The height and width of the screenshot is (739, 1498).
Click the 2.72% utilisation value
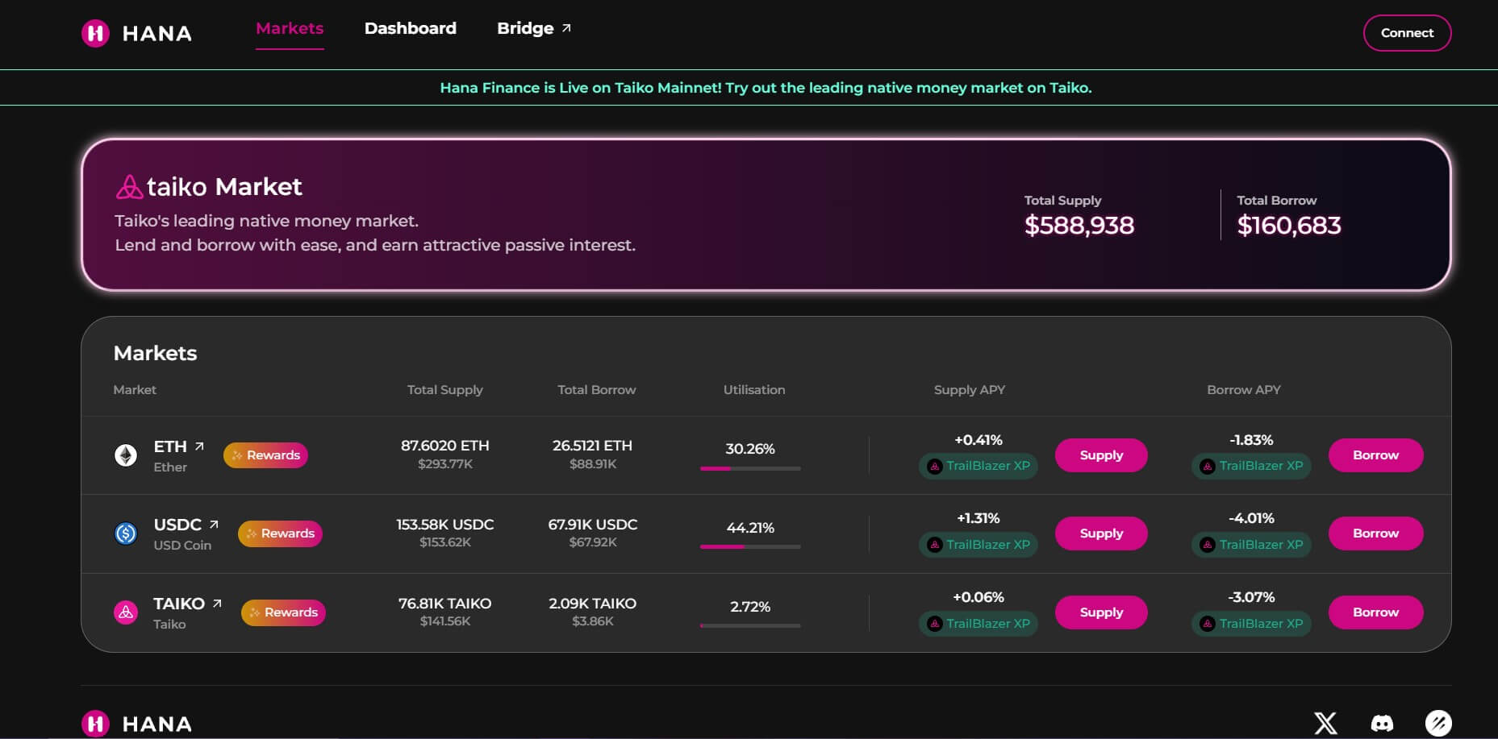pyautogui.click(x=750, y=607)
